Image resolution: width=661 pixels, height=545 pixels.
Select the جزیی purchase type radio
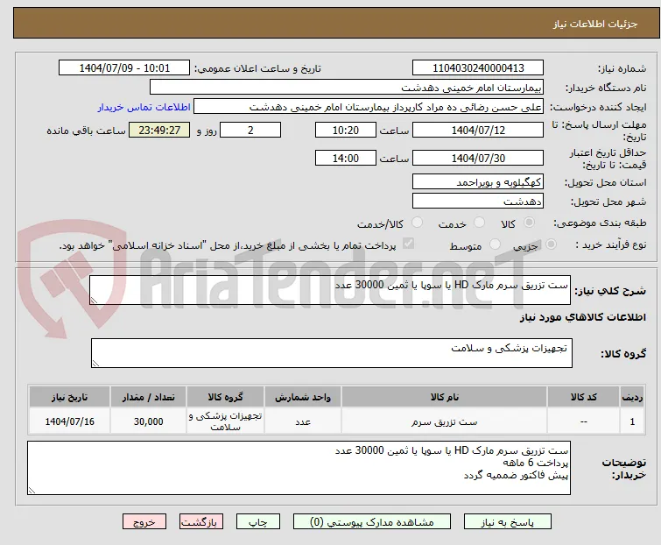[x=551, y=244]
